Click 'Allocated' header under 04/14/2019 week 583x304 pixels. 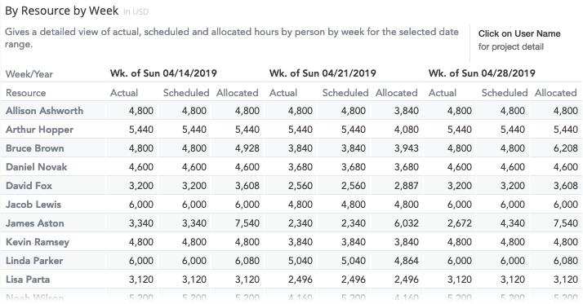[x=238, y=93]
